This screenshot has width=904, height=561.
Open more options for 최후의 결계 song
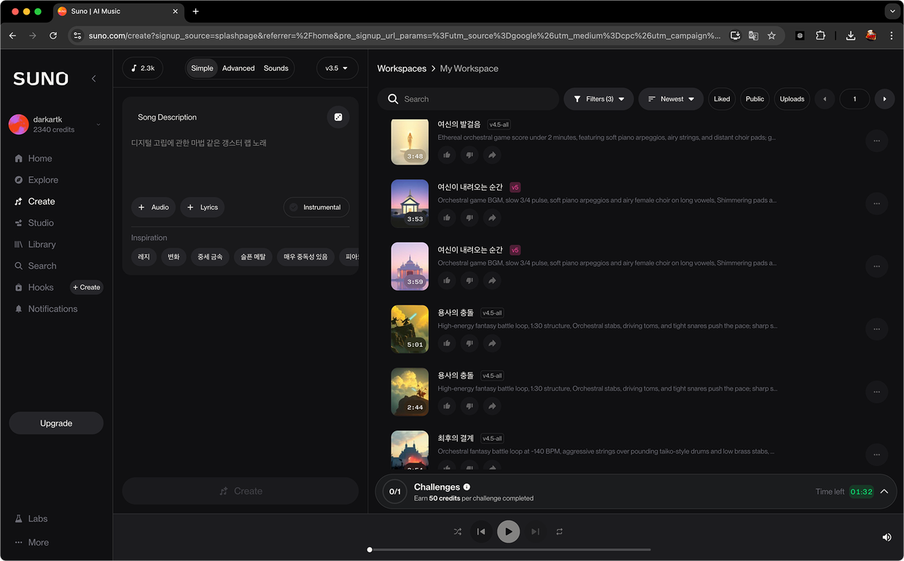pos(876,455)
